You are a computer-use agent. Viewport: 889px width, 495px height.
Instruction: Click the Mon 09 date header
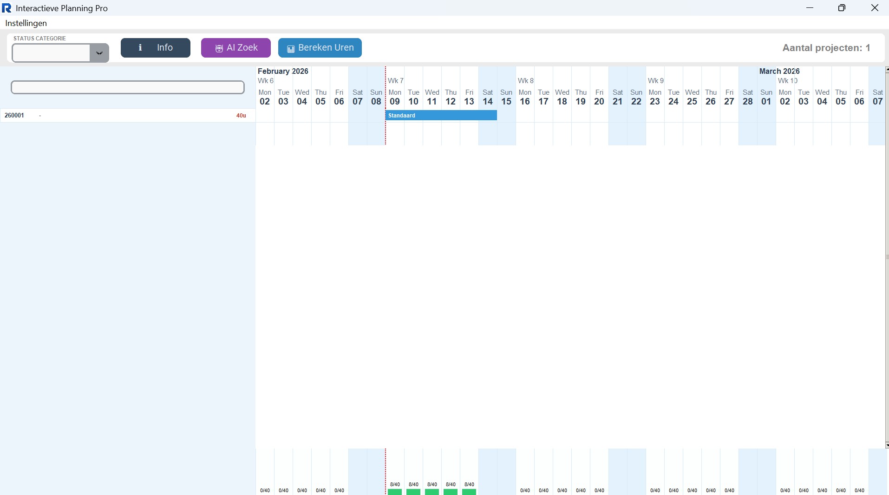(395, 98)
